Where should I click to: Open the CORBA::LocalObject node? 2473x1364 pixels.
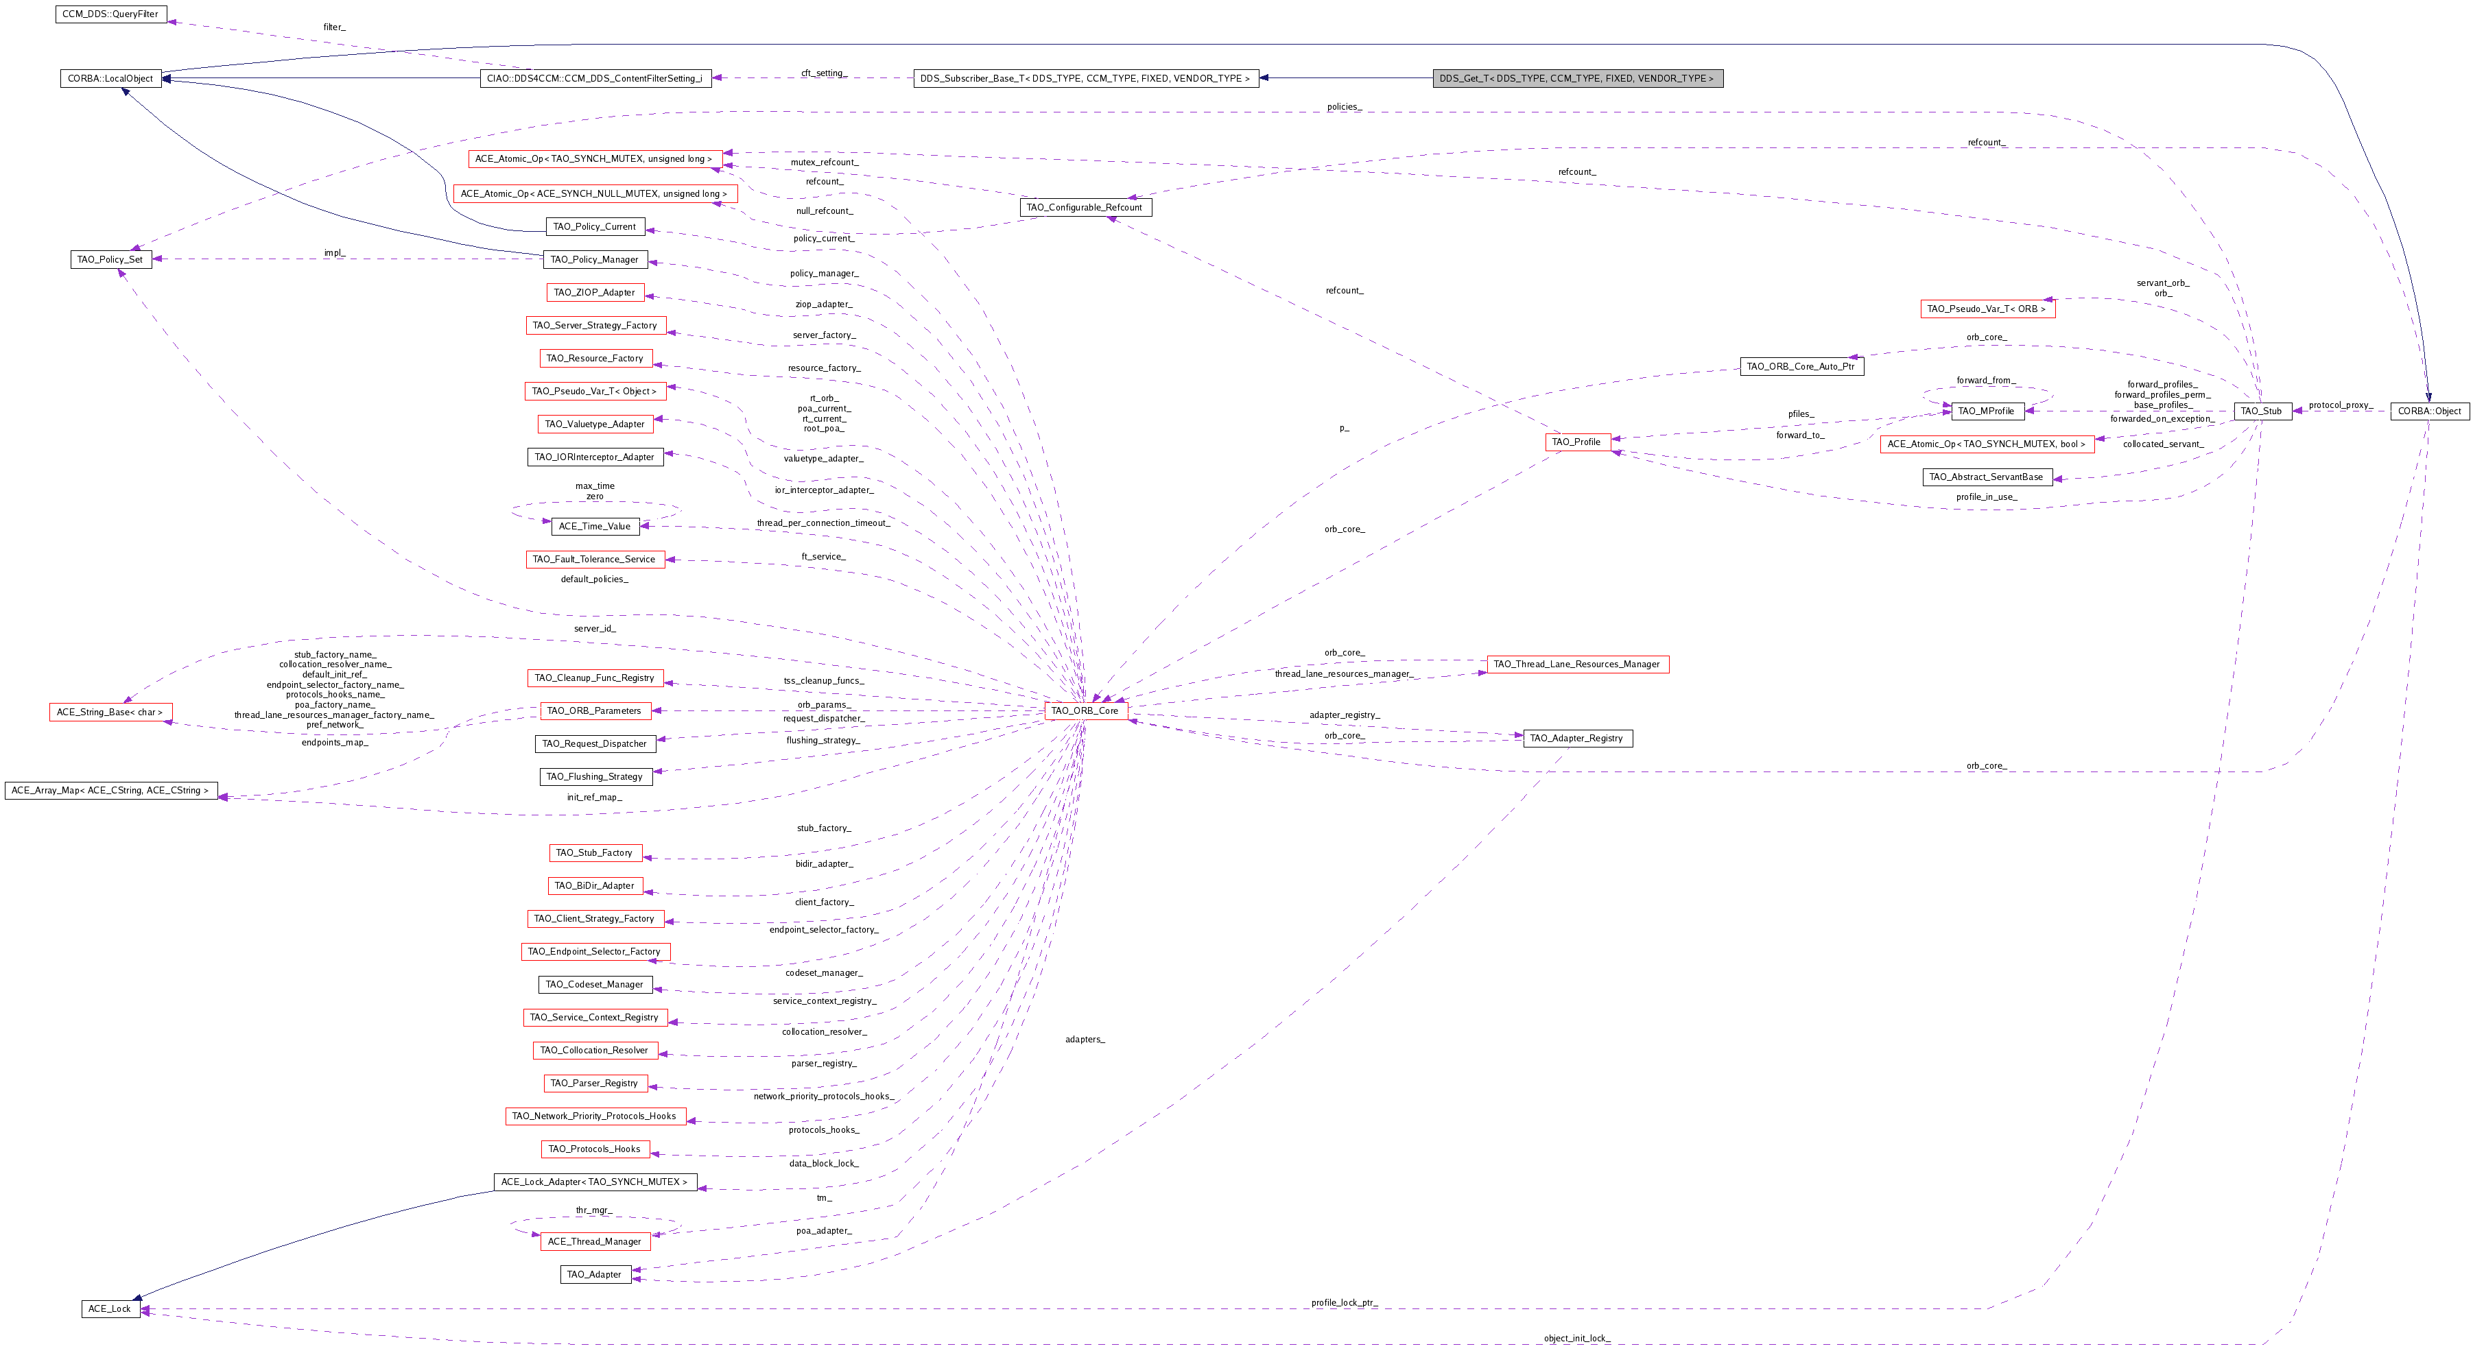(x=110, y=79)
